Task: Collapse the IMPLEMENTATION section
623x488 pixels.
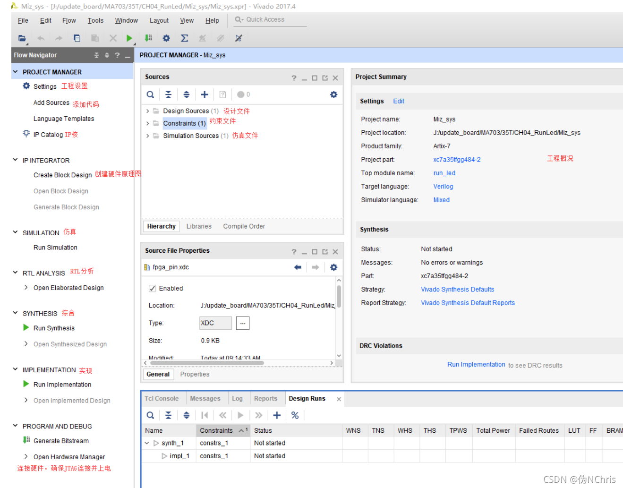Action: click(x=16, y=369)
